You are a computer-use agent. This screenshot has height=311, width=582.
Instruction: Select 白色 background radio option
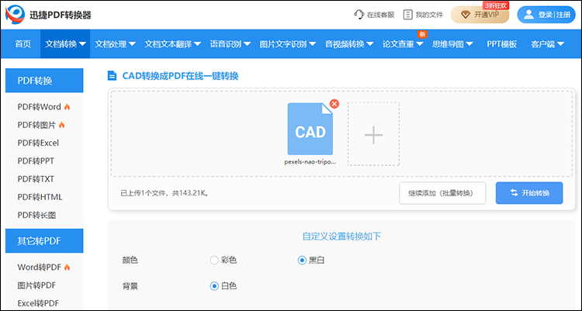click(215, 285)
